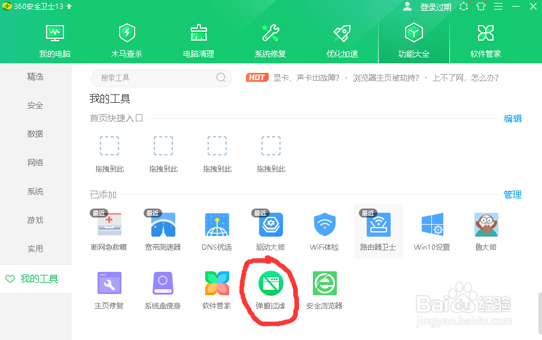Open 软件管家 colorful flower tool
Screen dimensions: 542x340
pyautogui.click(x=217, y=290)
